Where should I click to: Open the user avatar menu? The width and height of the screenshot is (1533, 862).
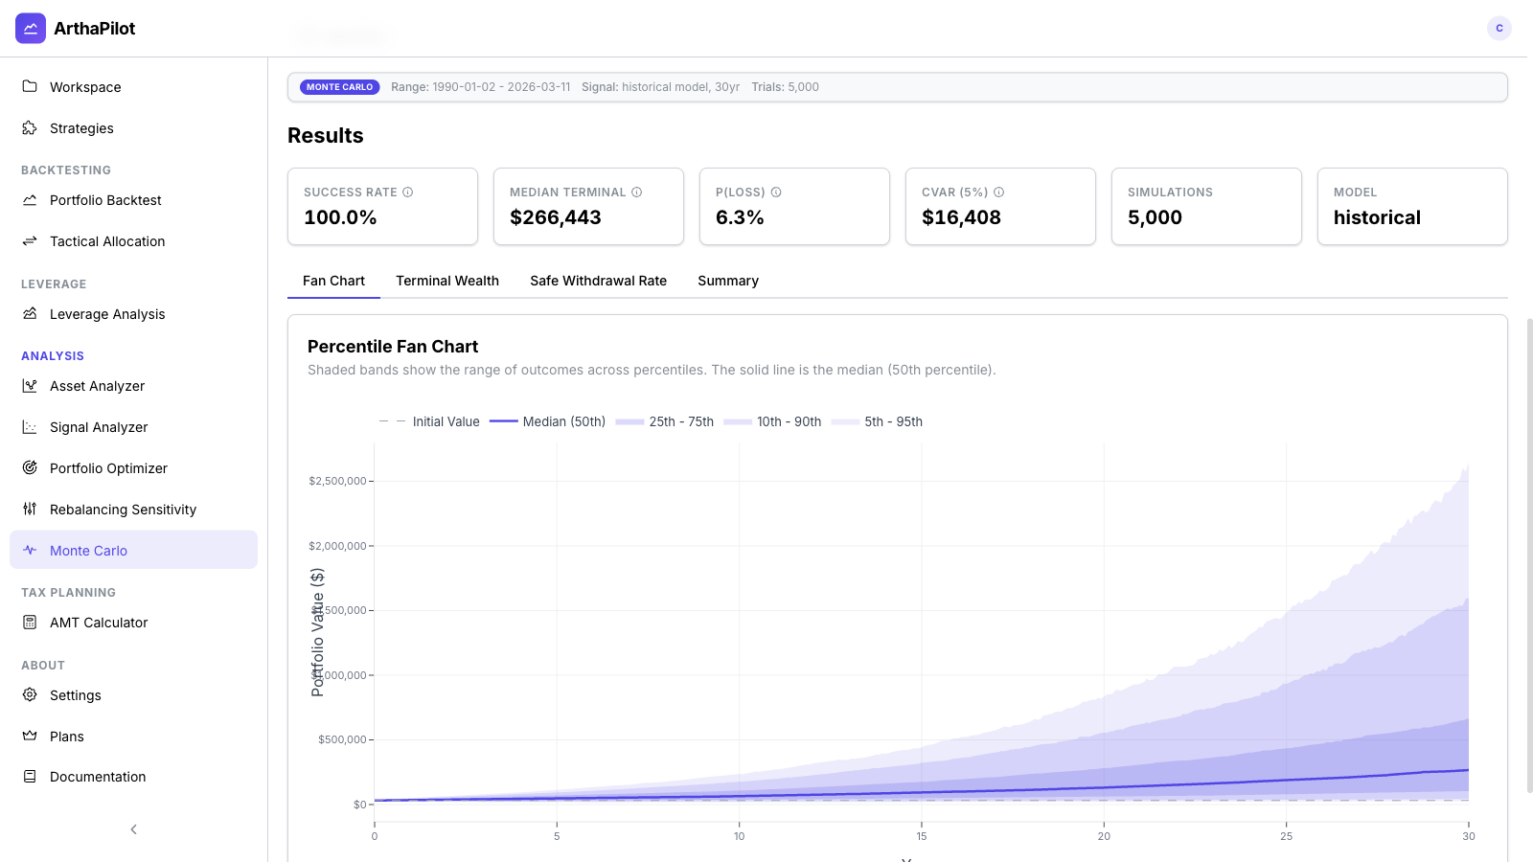pyautogui.click(x=1499, y=29)
